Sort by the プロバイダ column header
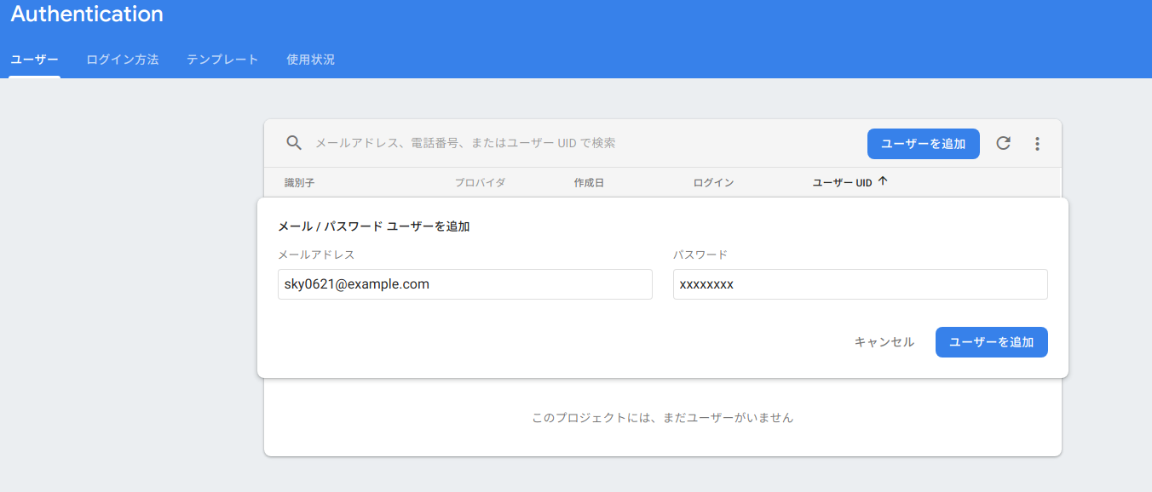 pos(479,181)
